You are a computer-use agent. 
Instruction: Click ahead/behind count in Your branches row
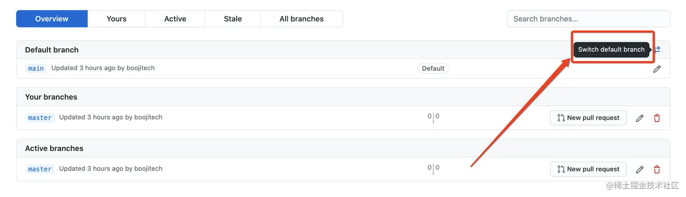(433, 117)
